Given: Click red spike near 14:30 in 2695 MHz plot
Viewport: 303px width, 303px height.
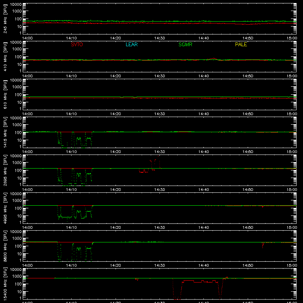Looking at the screenshot, I should pos(155,163).
